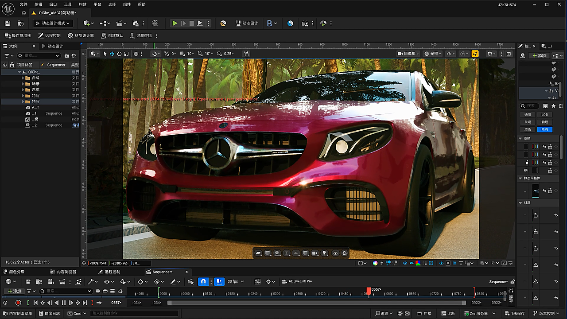Click the browse content icon beside save
The width and height of the screenshot is (567, 319).
coord(20,23)
